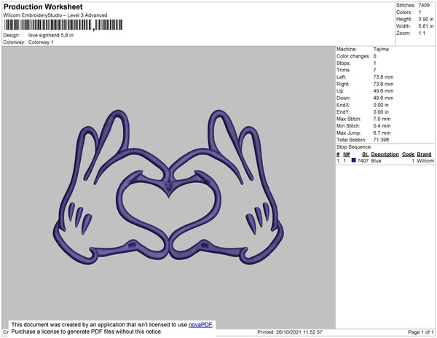Screen dimensions: 437x338
Task: Click the Up value '49.6 mm'
Action: point(383,91)
